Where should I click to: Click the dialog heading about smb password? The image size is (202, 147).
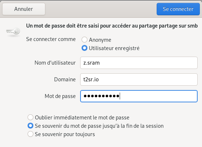[112, 26]
